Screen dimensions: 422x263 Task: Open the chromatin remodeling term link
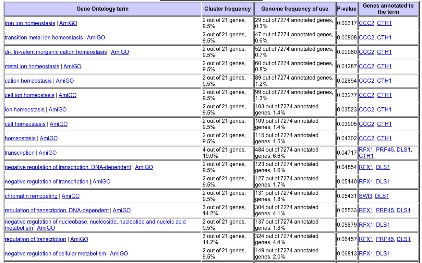[x=31, y=196]
